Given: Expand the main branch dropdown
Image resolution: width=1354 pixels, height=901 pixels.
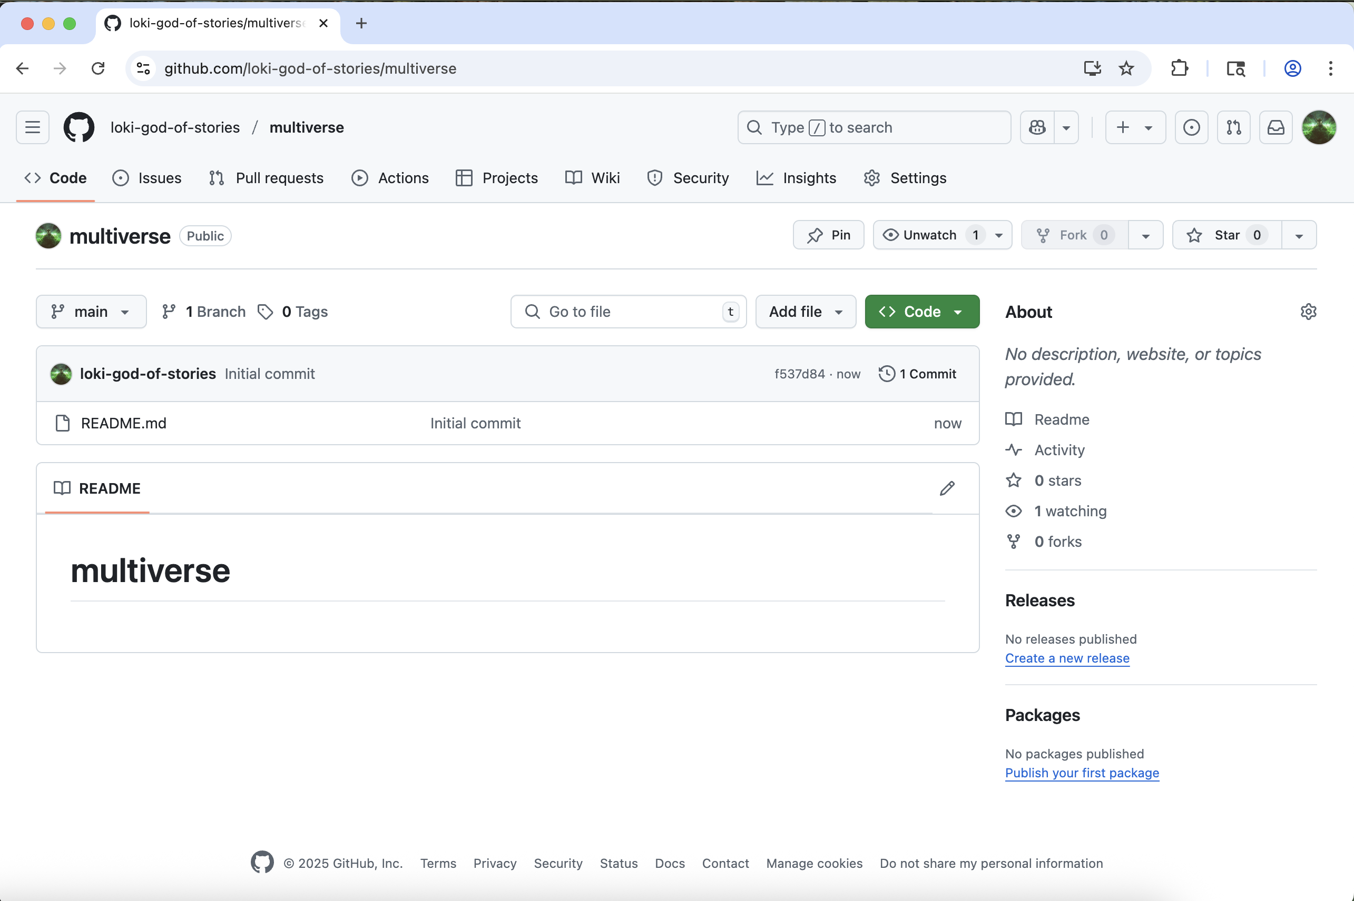Looking at the screenshot, I should tap(91, 312).
